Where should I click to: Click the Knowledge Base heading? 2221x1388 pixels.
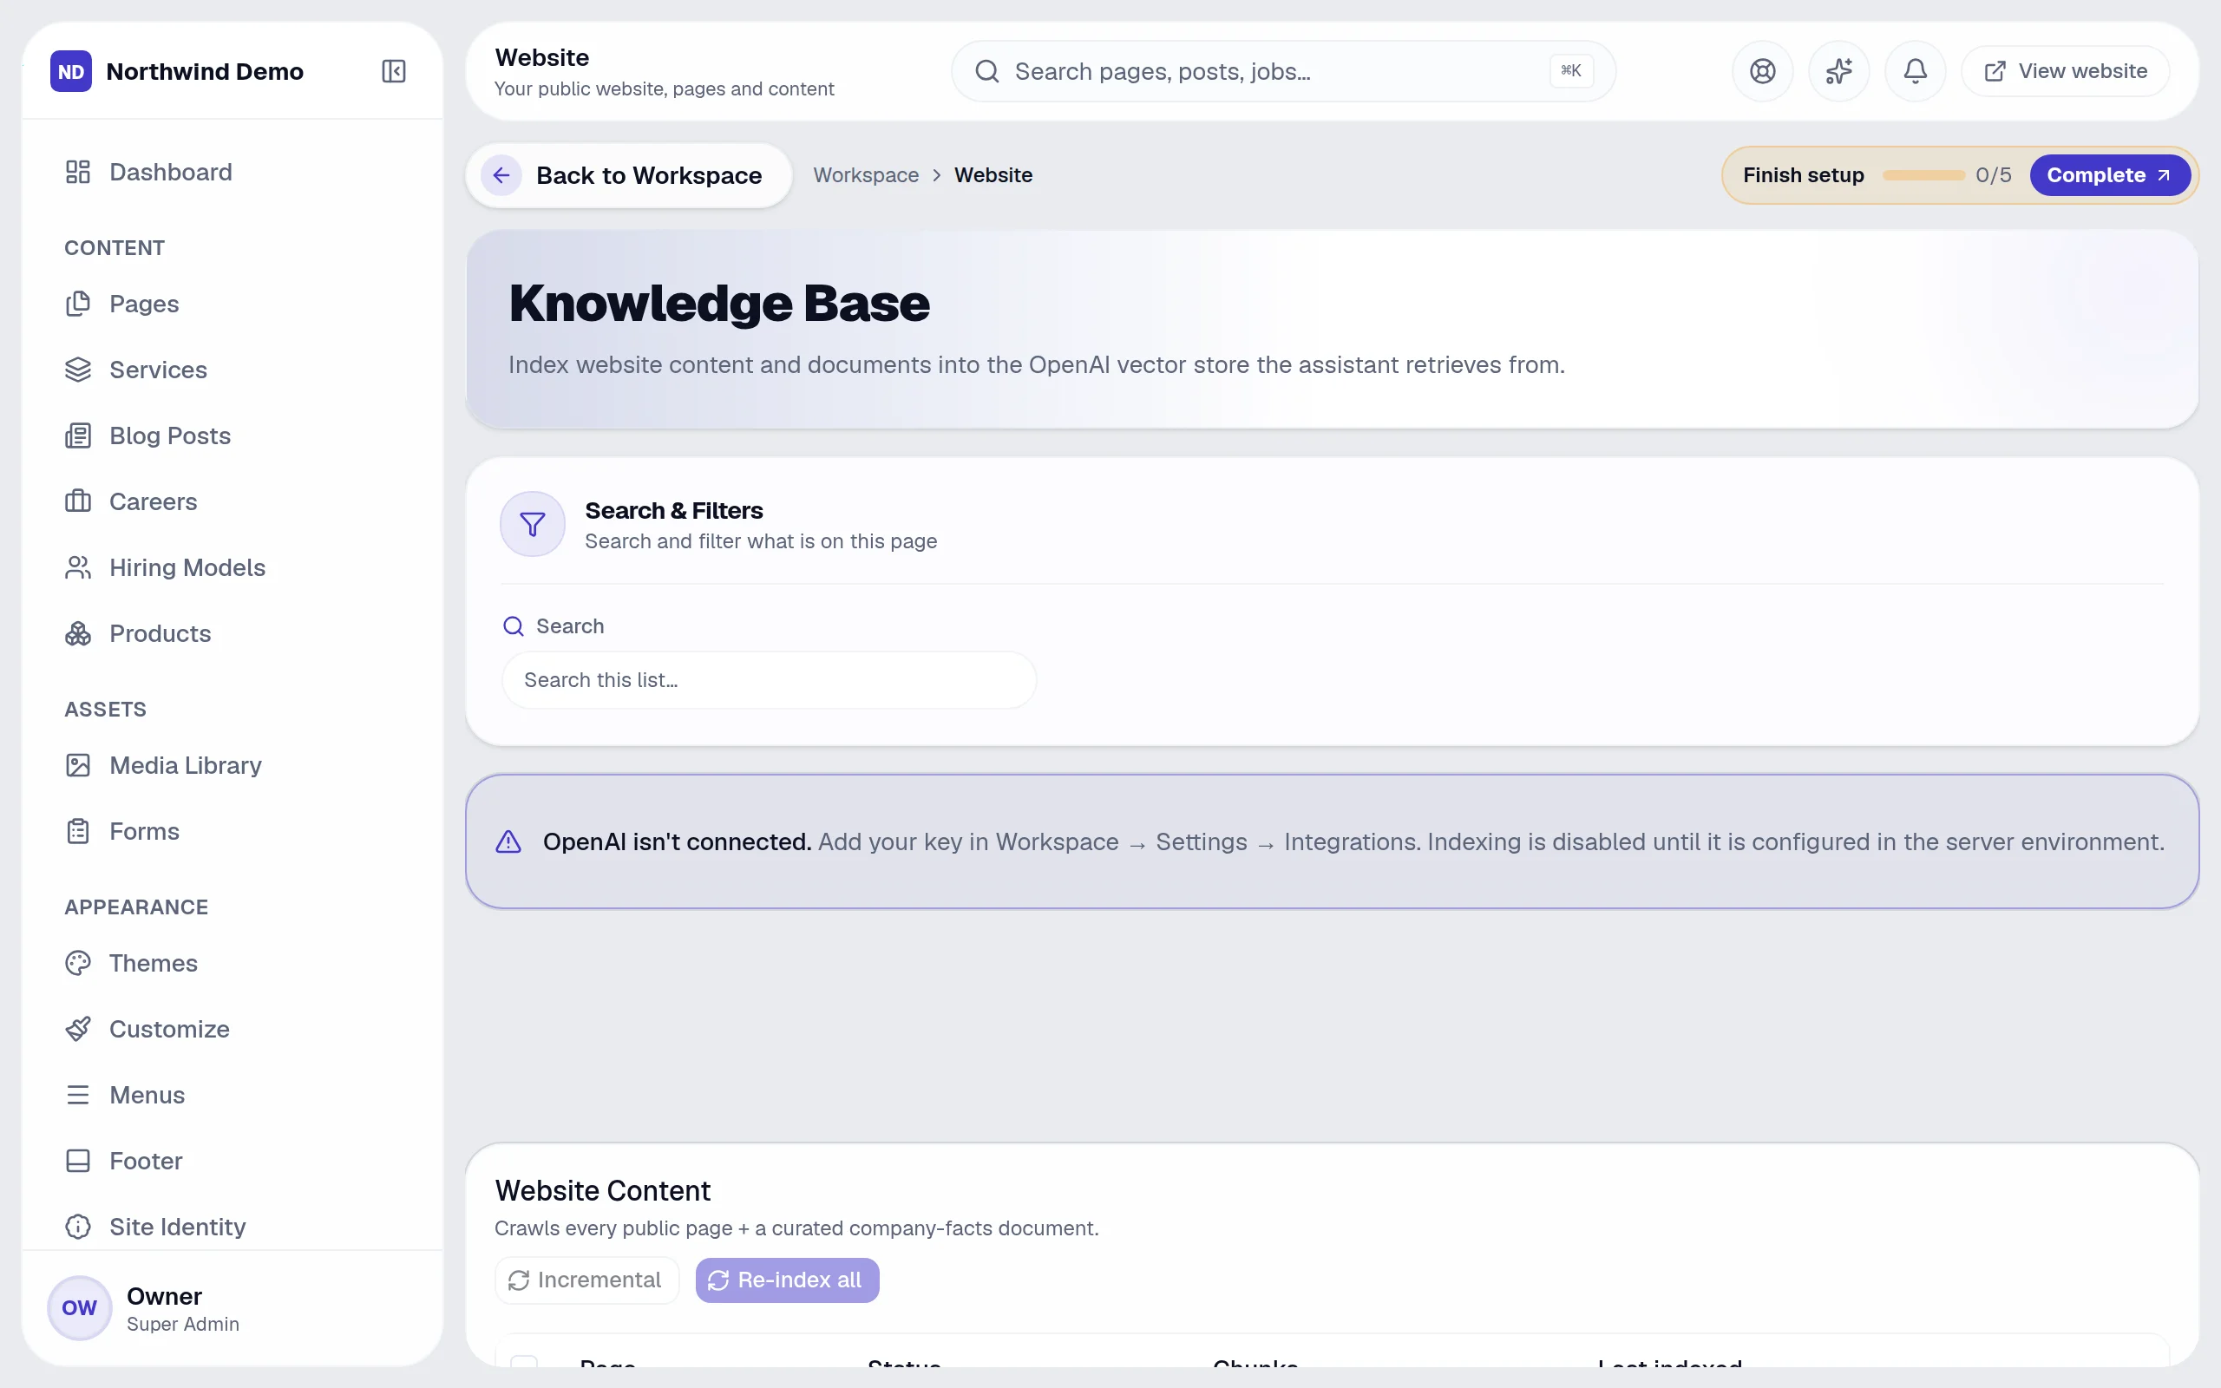tap(718, 303)
